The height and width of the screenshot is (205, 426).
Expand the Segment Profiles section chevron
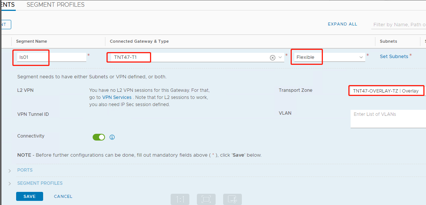click(10, 184)
